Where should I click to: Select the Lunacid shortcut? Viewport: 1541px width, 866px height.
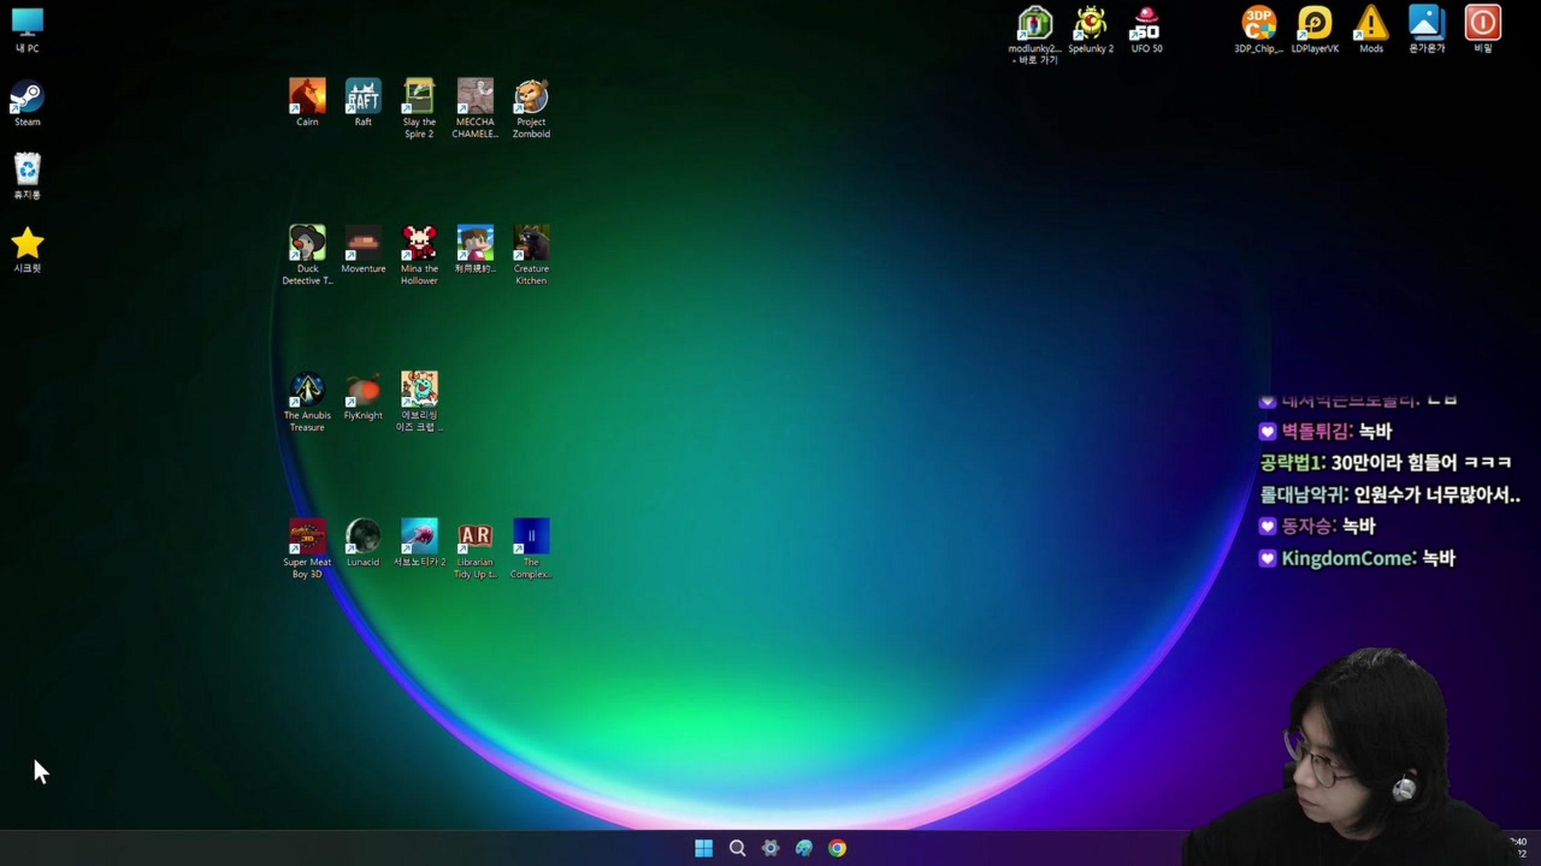point(364,543)
